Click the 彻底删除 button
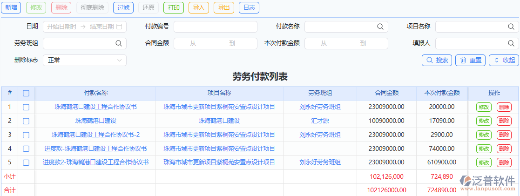The width and height of the screenshot is (520, 196). [93, 8]
